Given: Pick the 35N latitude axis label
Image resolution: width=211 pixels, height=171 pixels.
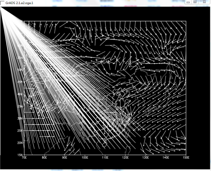Looking at the screenshot, I should point(20,106).
